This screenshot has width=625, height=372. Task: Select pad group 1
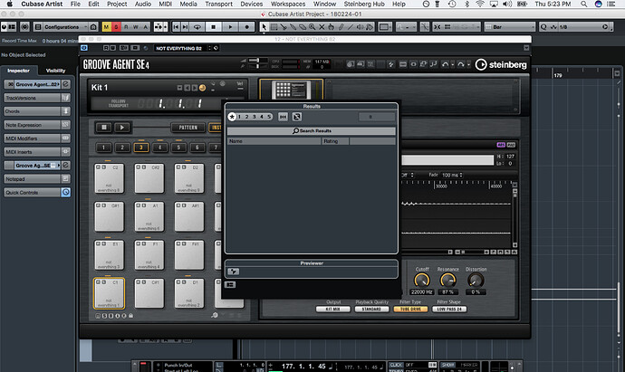point(103,148)
